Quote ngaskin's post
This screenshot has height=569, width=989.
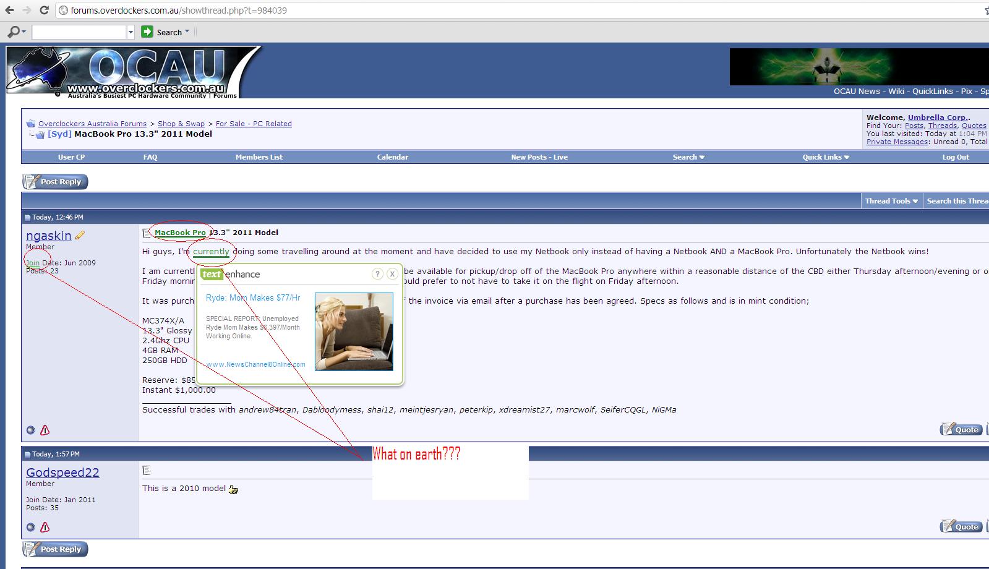click(x=961, y=429)
